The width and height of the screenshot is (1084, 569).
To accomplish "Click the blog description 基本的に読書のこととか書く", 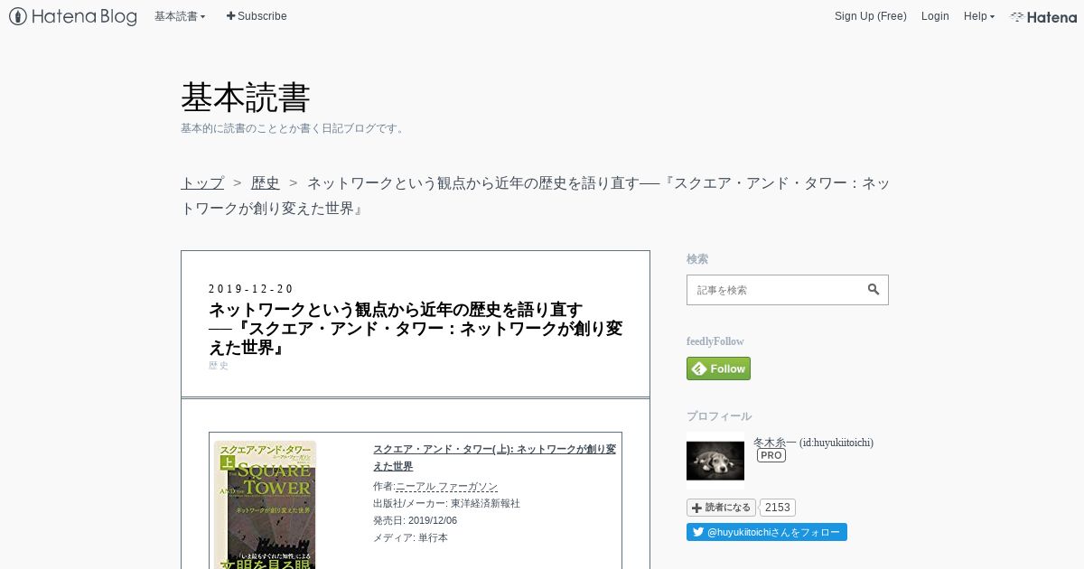I will (x=294, y=128).
